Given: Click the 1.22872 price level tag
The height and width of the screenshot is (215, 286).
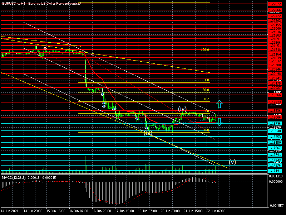Looking at the screenshot, I should pyautogui.click(x=275, y=4).
